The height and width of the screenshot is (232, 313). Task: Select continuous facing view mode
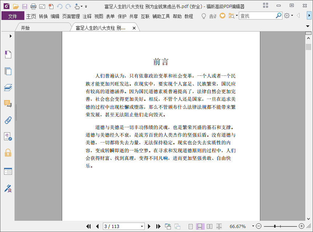pos(219,226)
